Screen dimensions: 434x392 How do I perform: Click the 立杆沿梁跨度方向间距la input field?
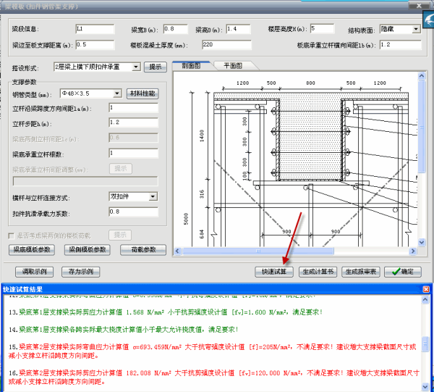click(133, 108)
